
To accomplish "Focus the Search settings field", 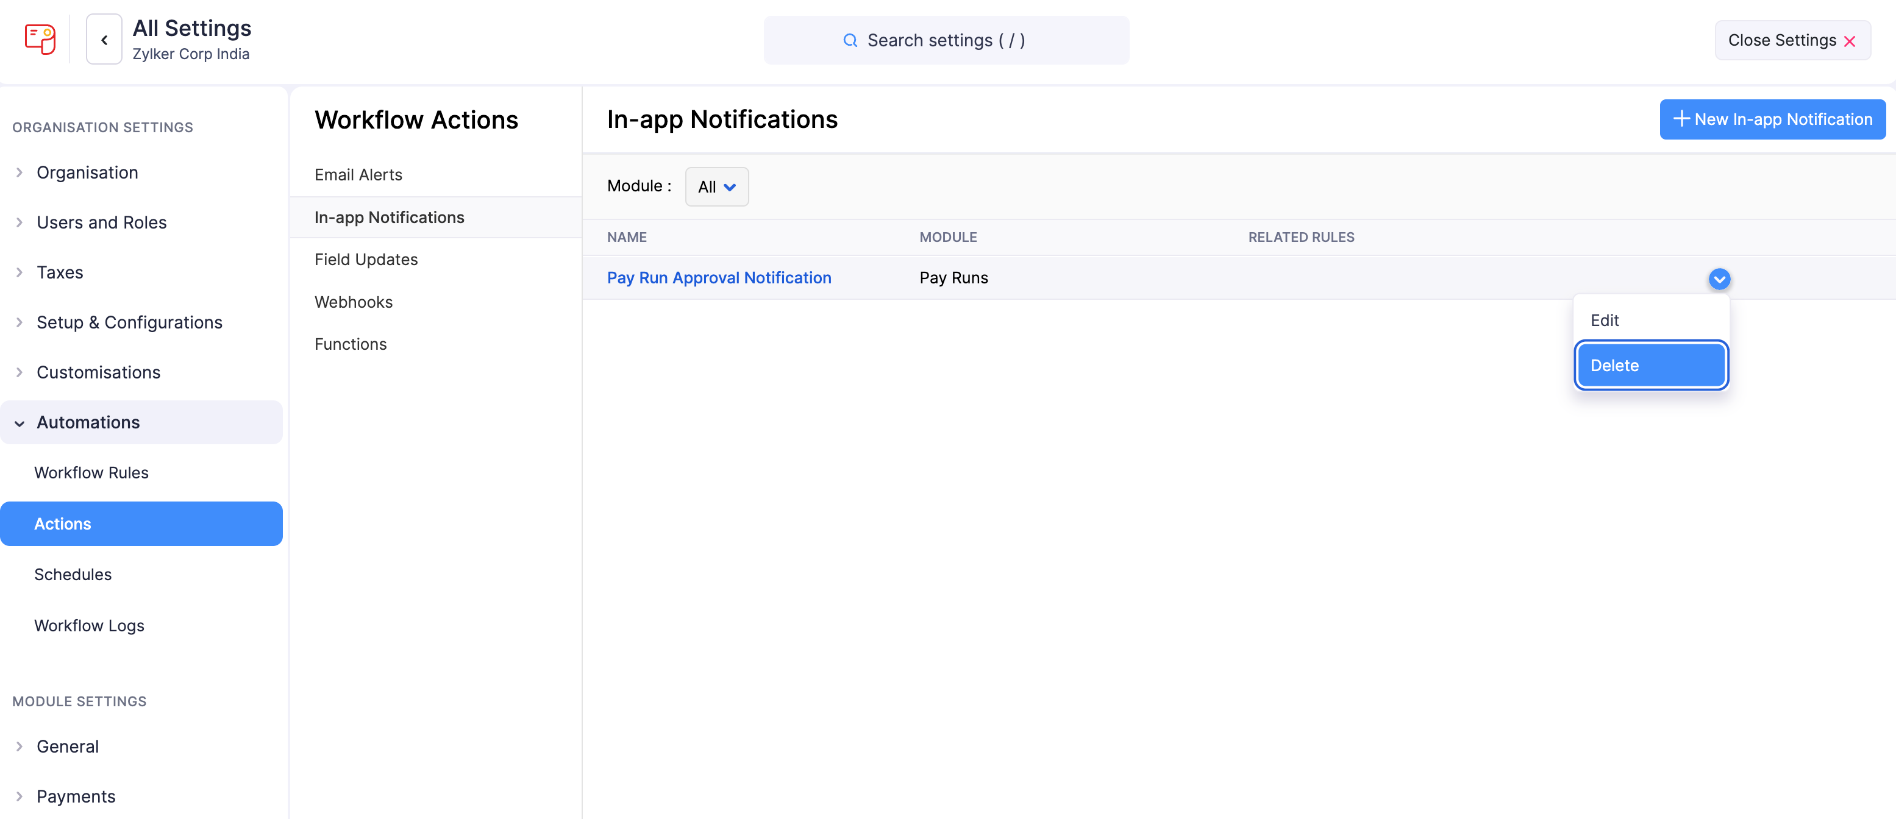I will (946, 40).
